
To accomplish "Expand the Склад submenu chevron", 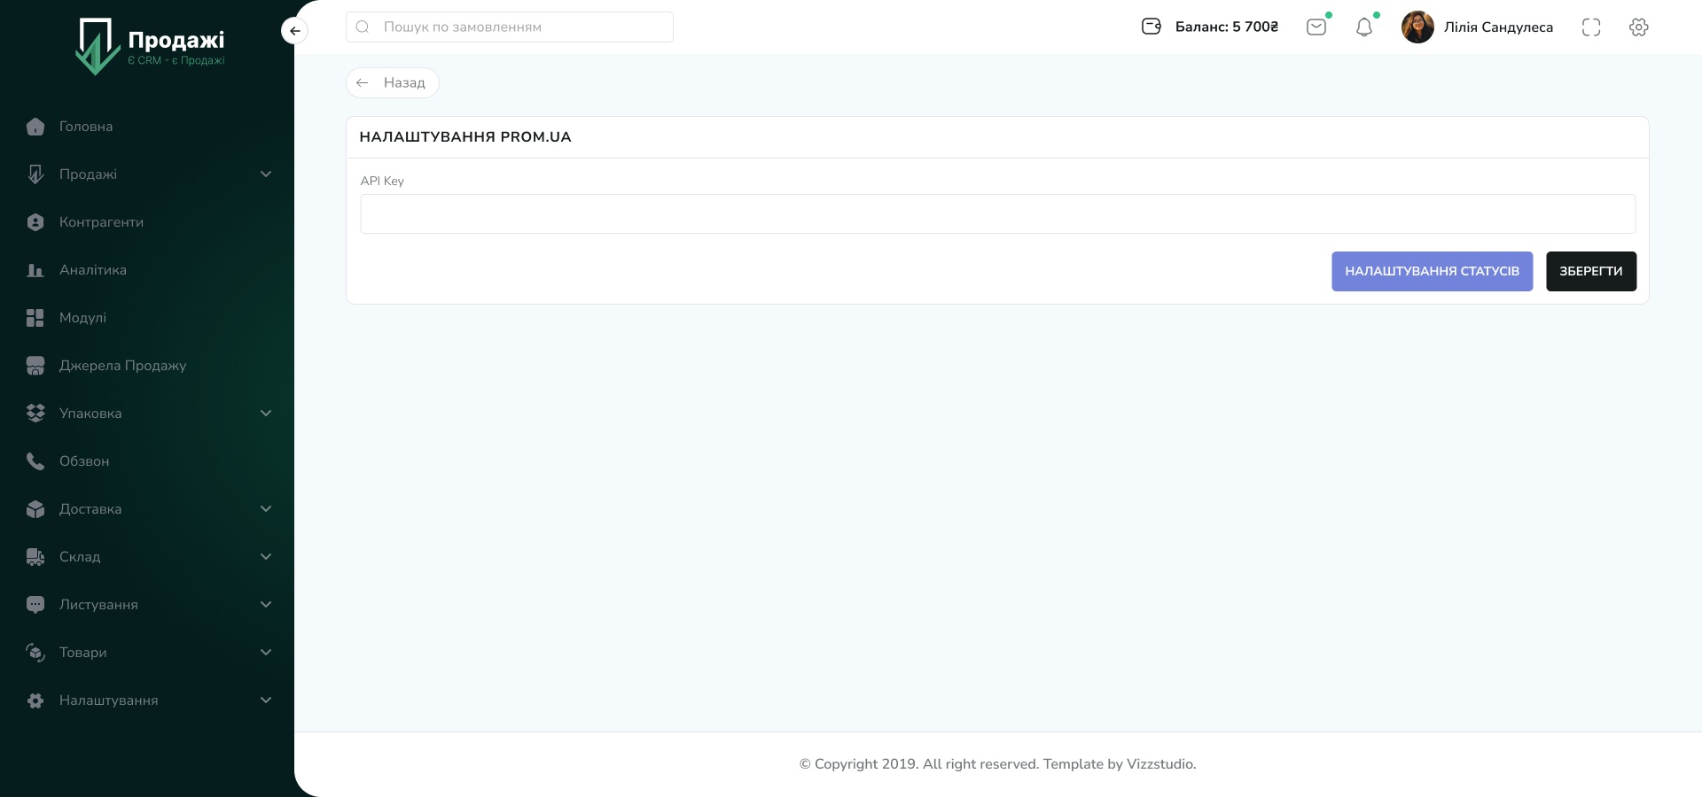I will (x=266, y=557).
